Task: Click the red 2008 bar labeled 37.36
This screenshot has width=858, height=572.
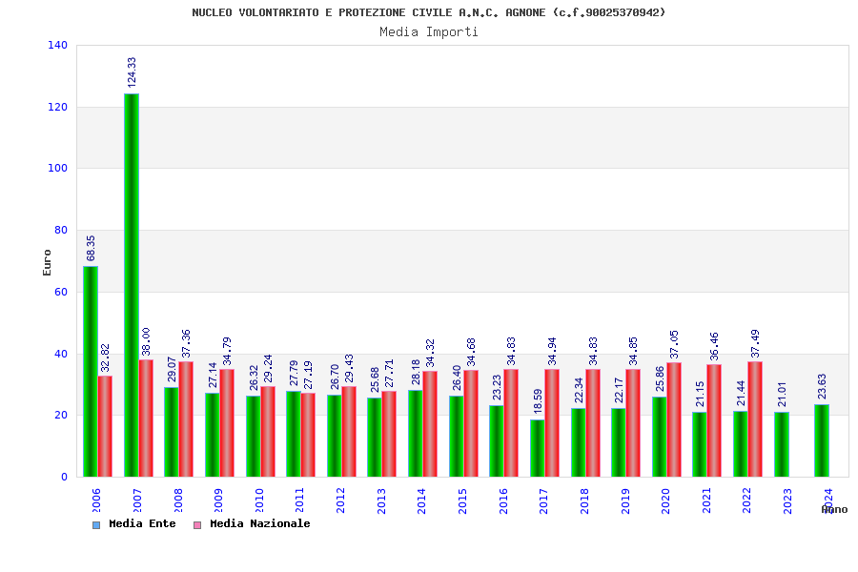Action: click(186, 419)
